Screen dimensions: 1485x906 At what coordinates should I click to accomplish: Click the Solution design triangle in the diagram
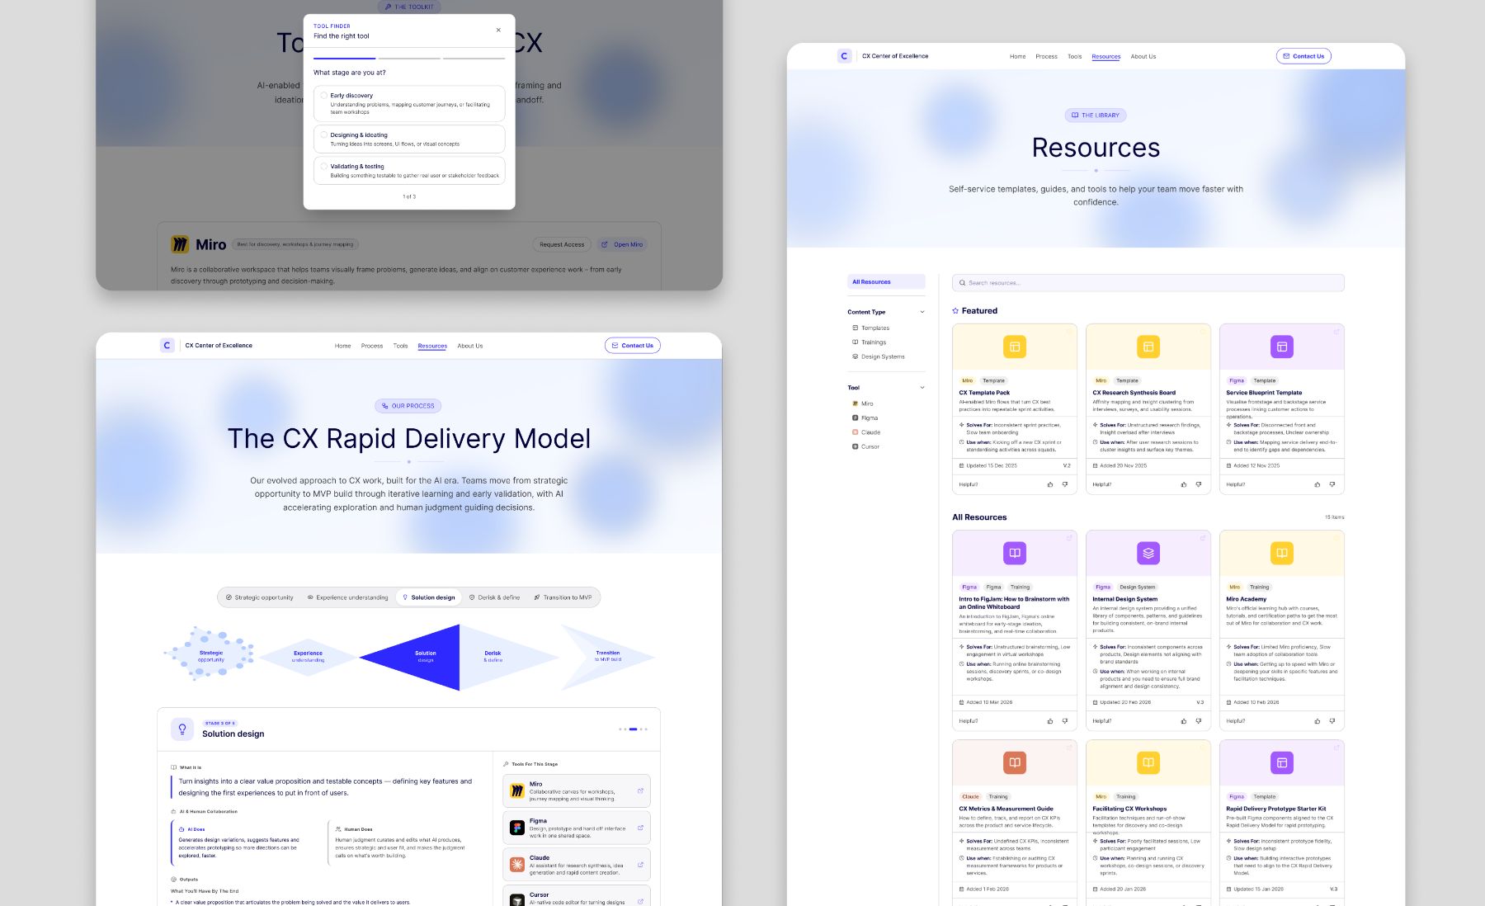[x=426, y=657]
